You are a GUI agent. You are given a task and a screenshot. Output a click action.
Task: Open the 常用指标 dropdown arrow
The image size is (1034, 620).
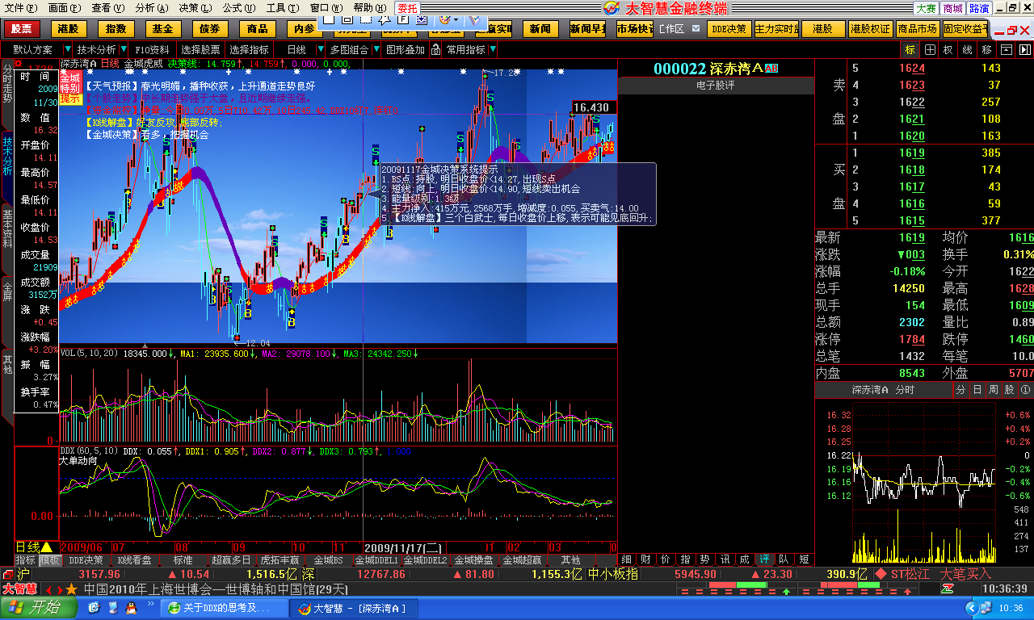tap(493, 50)
